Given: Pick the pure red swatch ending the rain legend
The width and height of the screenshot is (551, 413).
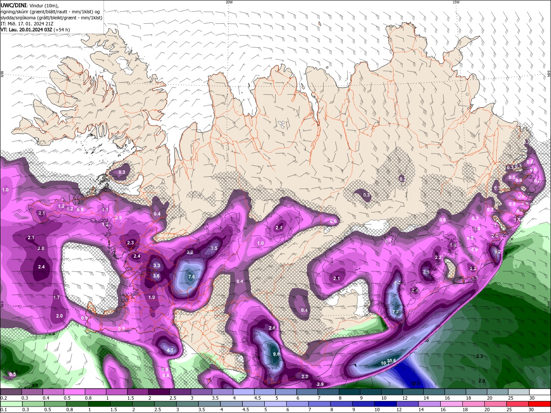Looking at the screenshot, I should (x=539, y=404).
